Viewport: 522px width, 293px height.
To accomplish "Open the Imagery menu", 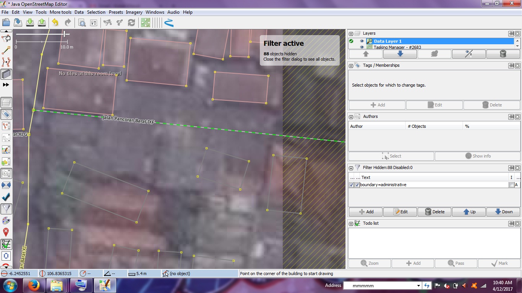I will (134, 12).
